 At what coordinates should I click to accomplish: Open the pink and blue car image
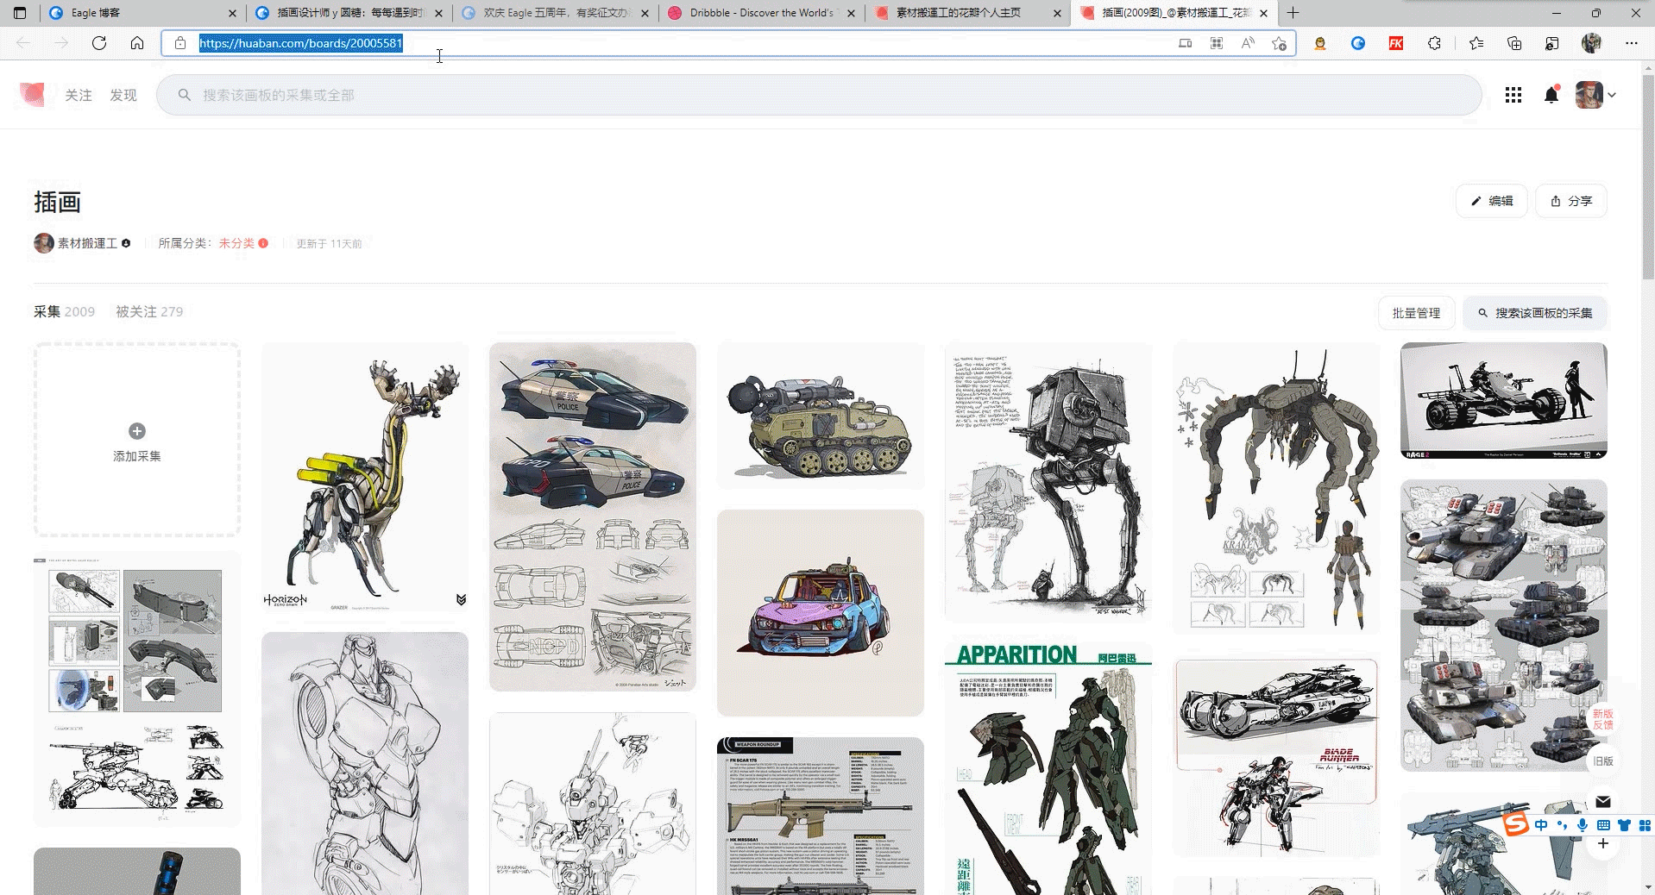point(821,613)
